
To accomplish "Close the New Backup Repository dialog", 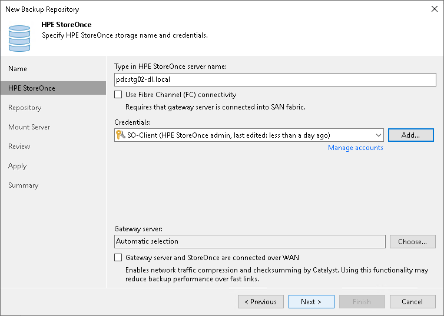I will pyautogui.click(x=435, y=9).
